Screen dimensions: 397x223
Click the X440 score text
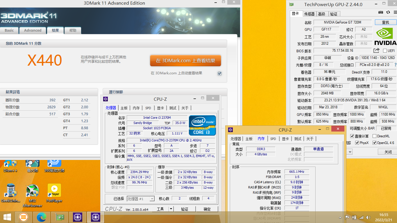(44, 60)
